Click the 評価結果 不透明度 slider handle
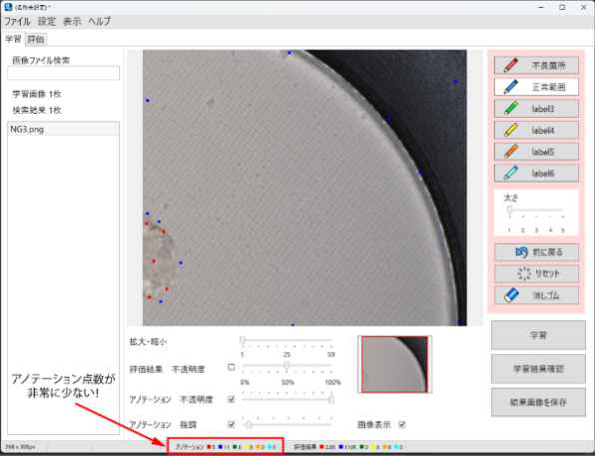Image resolution: width=595 pixels, height=456 pixels. pos(287,365)
